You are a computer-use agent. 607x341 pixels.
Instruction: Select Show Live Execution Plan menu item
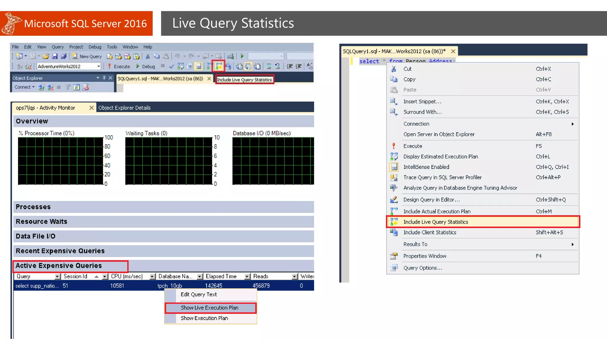tap(210, 308)
